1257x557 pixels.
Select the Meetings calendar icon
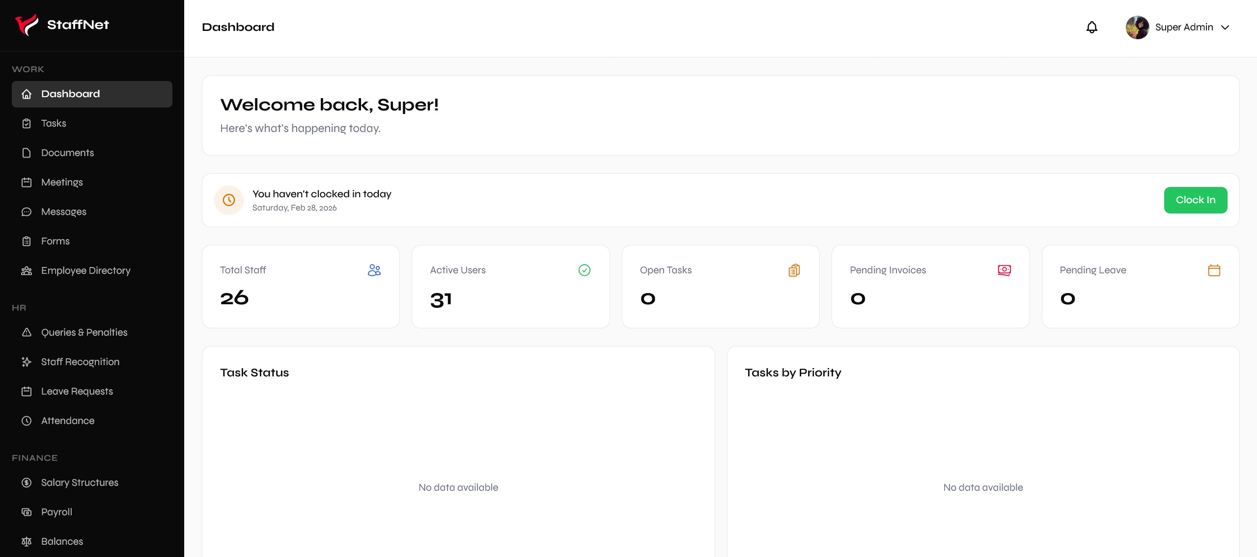27,182
